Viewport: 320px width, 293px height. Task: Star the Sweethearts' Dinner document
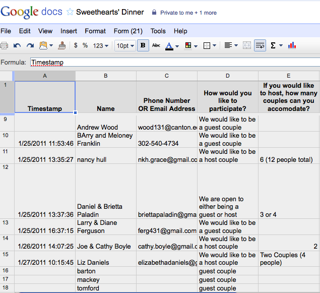click(x=70, y=12)
